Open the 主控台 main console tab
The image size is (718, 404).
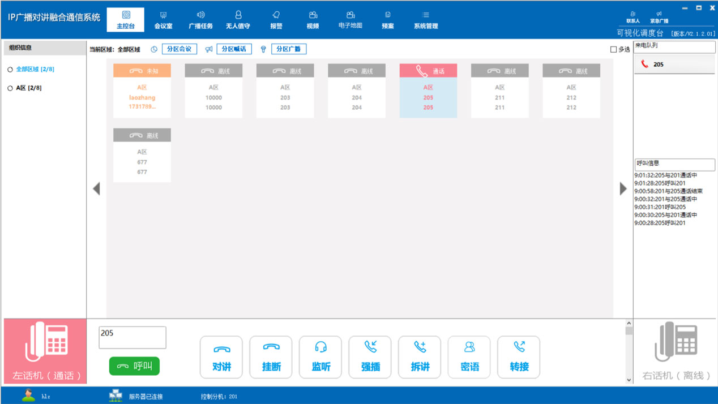pos(125,20)
